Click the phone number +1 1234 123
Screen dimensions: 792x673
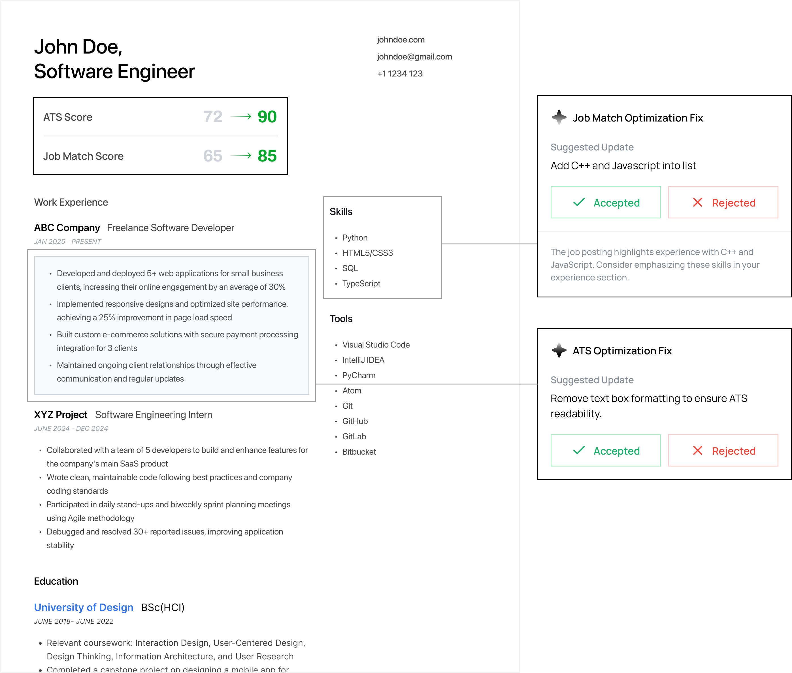pyautogui.click(x=400, y=73)
